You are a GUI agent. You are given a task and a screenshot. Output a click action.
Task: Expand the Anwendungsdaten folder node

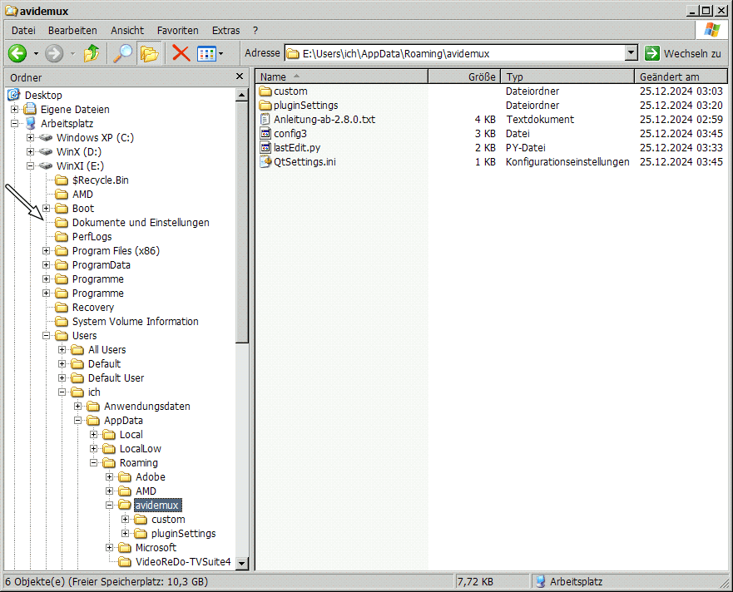[x=77, y=406]
